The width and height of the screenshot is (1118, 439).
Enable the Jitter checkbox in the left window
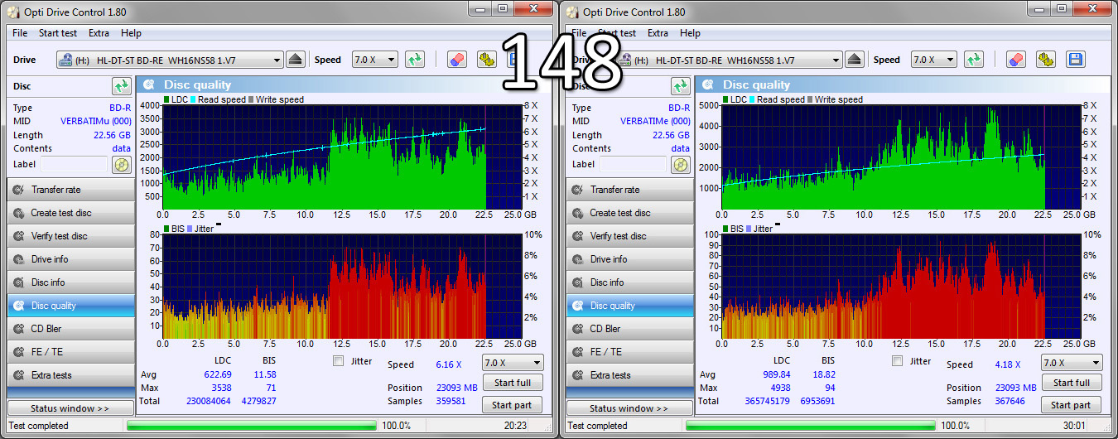point(338,361)
